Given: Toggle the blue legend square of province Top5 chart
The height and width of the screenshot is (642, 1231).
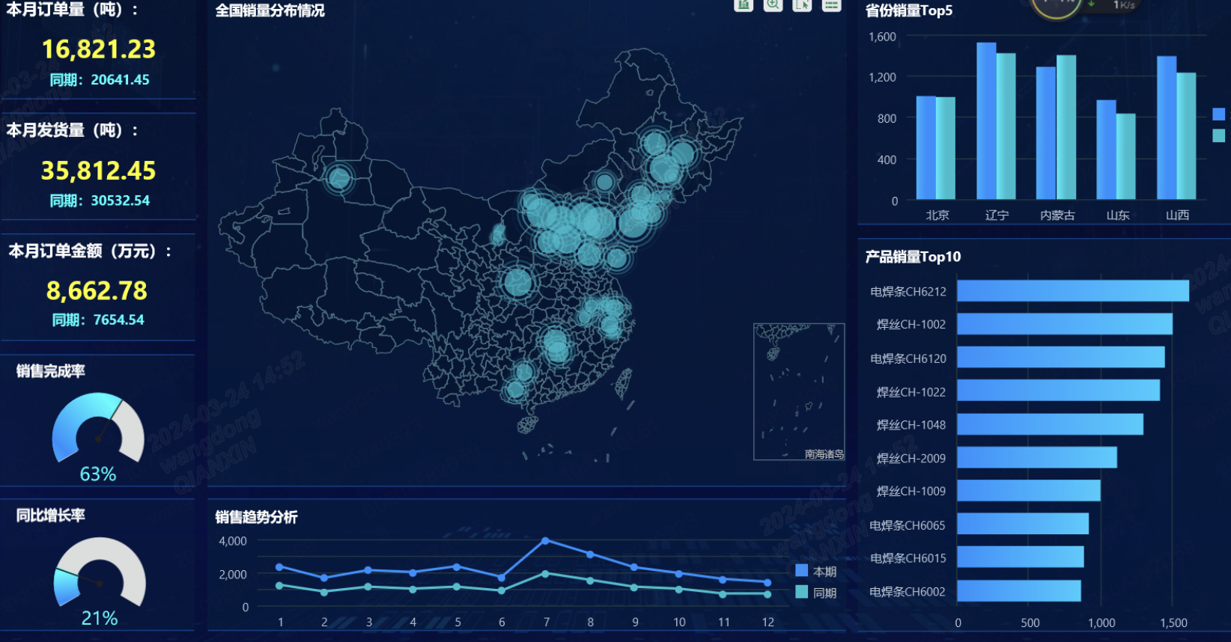Looking at the screenshot, I should (1218, 114).
